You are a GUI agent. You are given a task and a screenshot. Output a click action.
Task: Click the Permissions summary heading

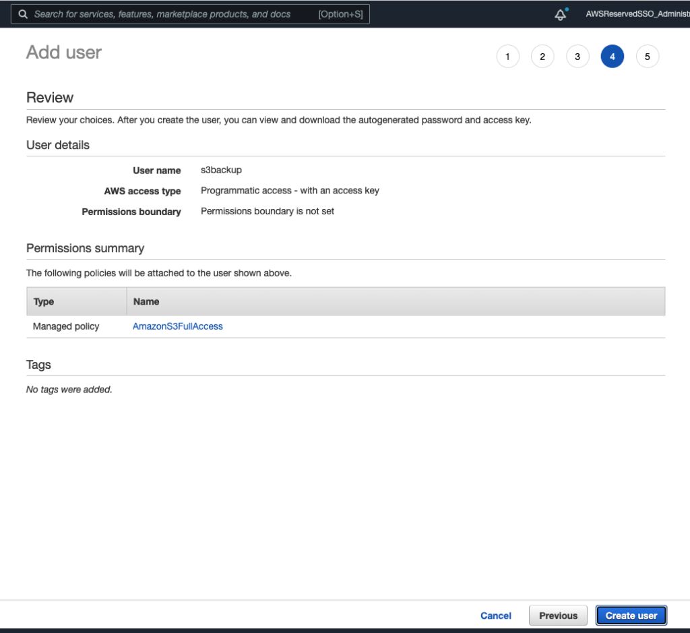coord(86,248)
